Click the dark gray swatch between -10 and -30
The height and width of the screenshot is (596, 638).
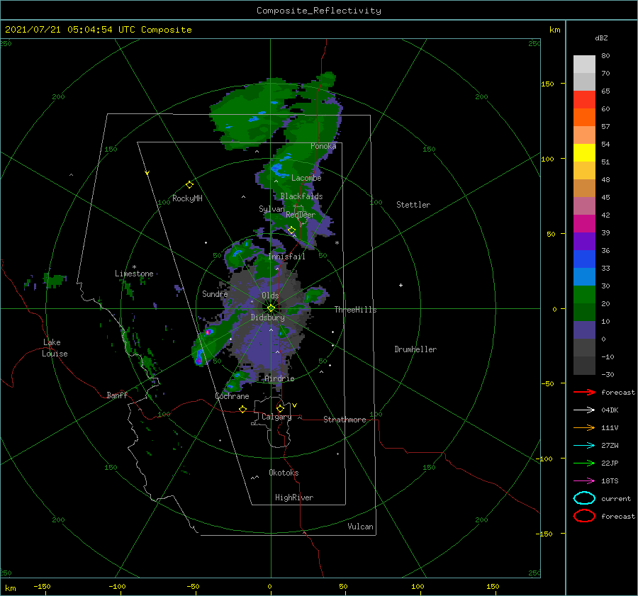584,366
